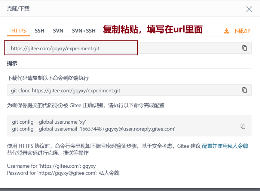260x191 pixels.
Task: Switch to the SVN tab
Action: click(x=58, y=31)
